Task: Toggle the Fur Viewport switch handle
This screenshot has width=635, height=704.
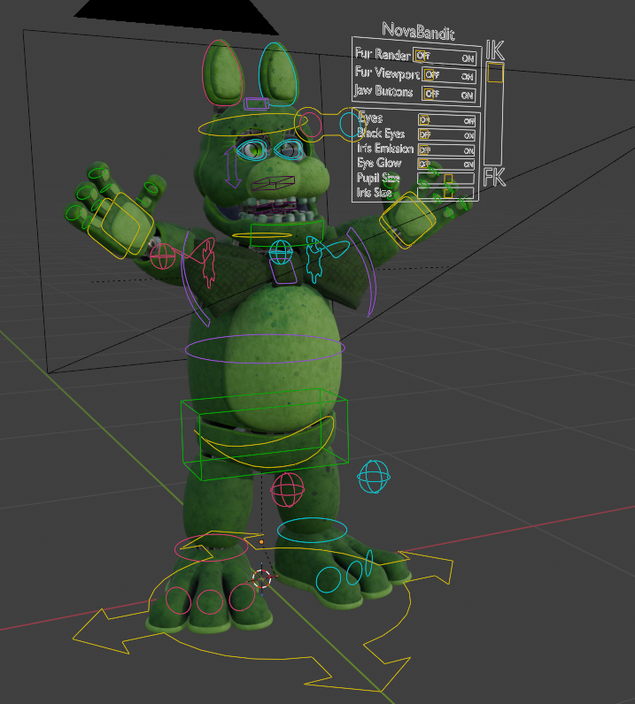Action: [x=428, y=73]
